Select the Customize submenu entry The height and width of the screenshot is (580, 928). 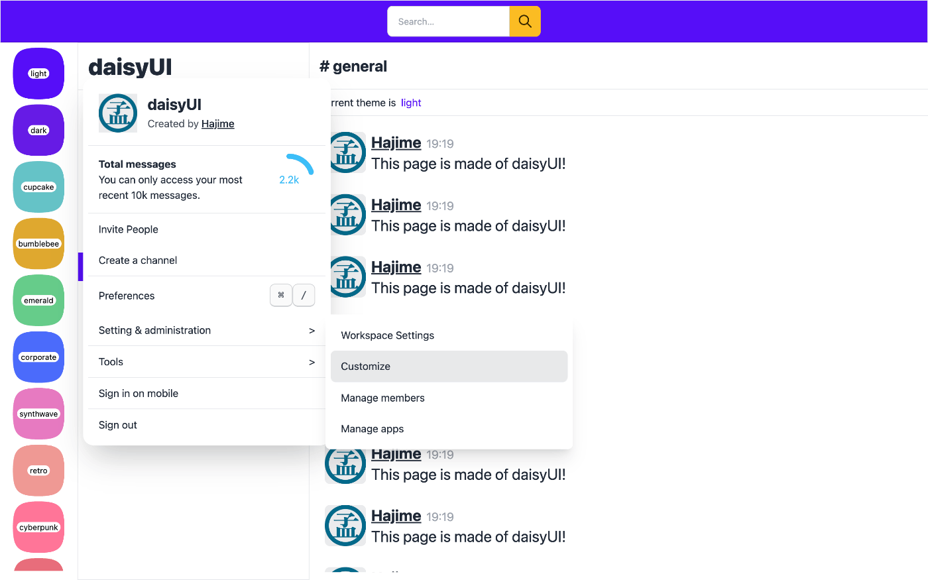coord(449,367)
